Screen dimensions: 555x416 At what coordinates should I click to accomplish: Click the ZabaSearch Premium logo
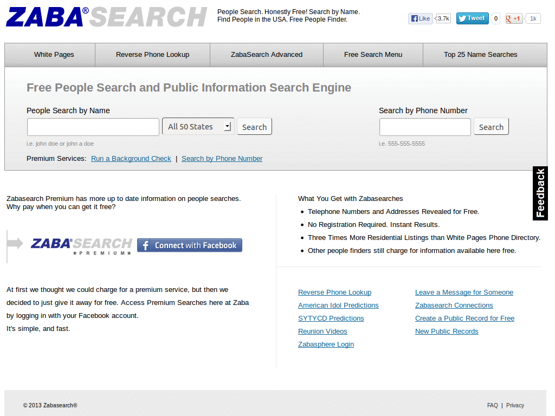point(81,246)
